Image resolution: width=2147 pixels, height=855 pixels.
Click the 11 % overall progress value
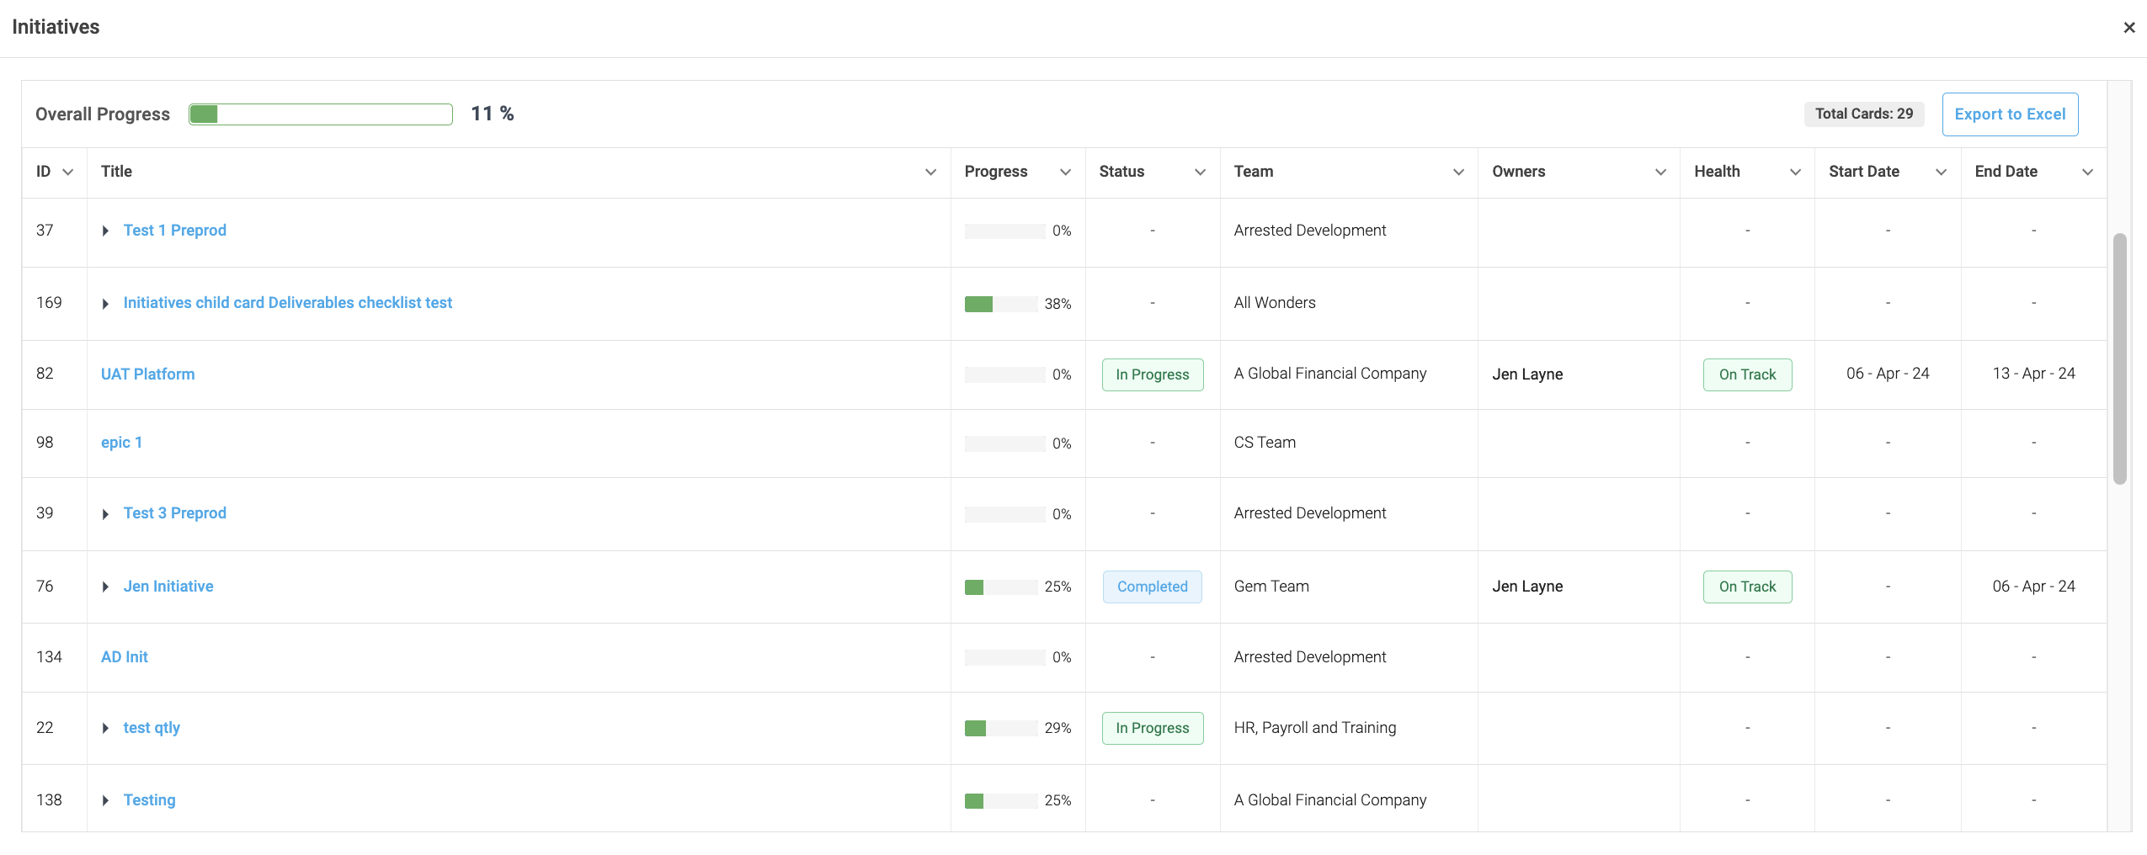coord(493,114)
